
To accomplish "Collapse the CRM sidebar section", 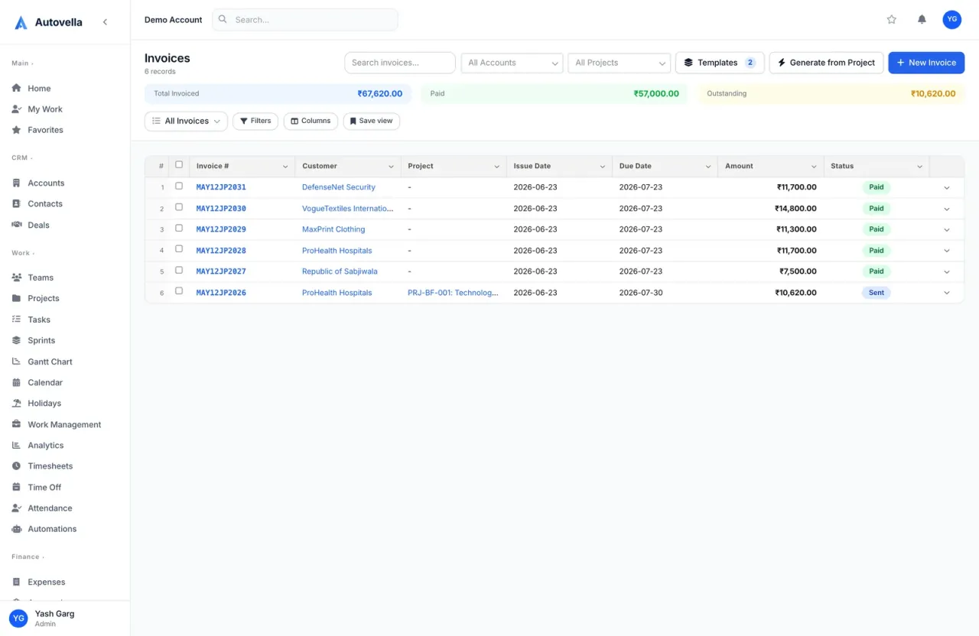I will (22, 157).
